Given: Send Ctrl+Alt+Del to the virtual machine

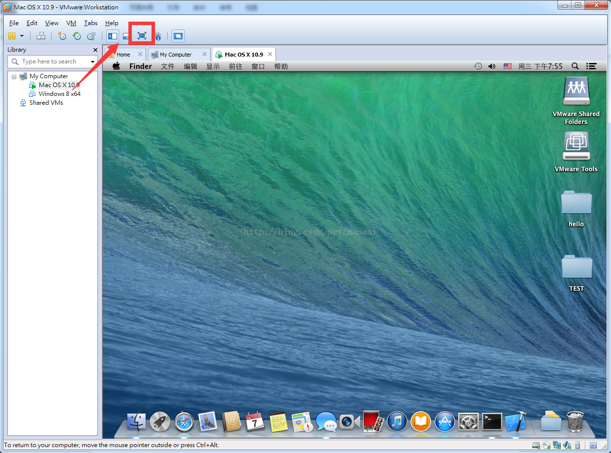Looking at the screenshot, I should tap(41, 36).
